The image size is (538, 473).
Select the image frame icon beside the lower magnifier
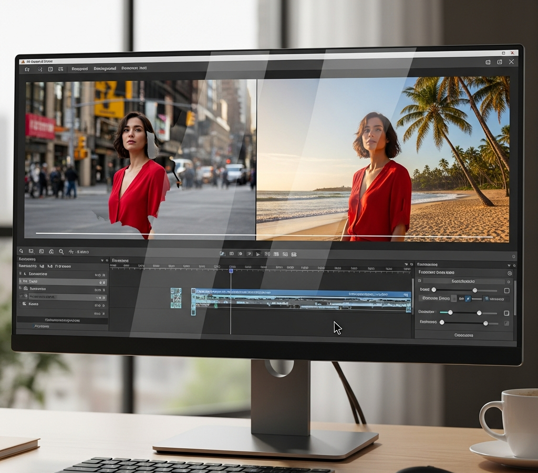click(31, 251)
